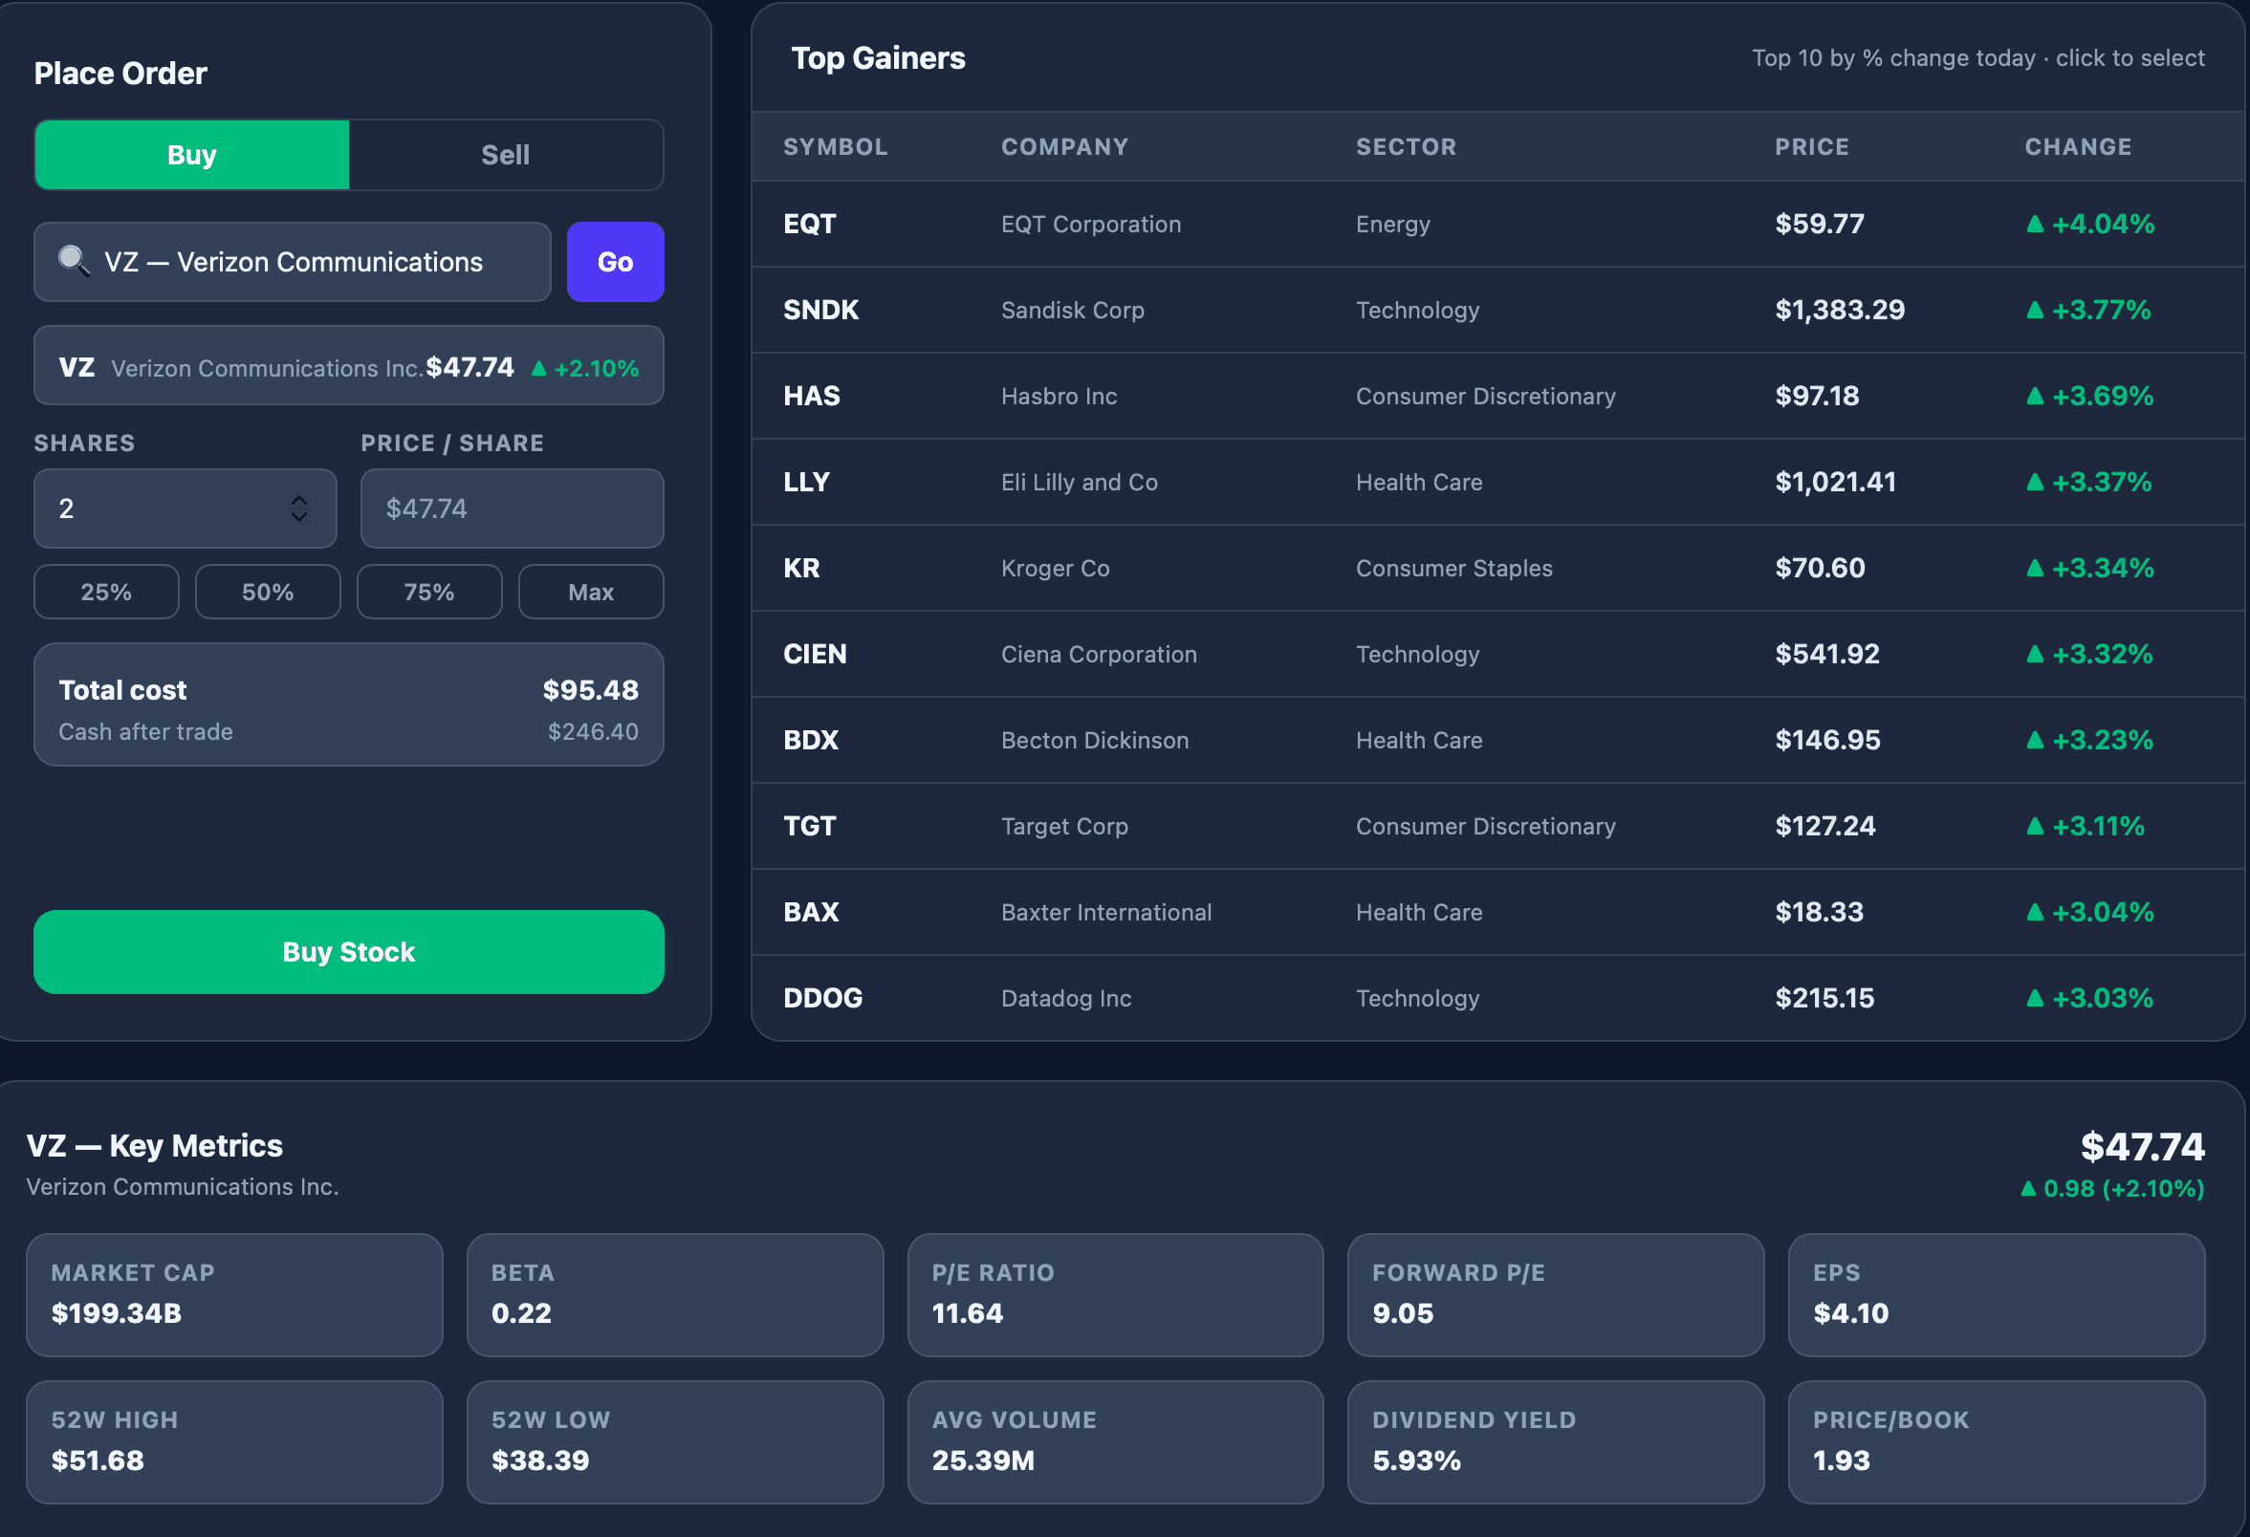
Task: Select the BDX row symbol
Action: 811,742
